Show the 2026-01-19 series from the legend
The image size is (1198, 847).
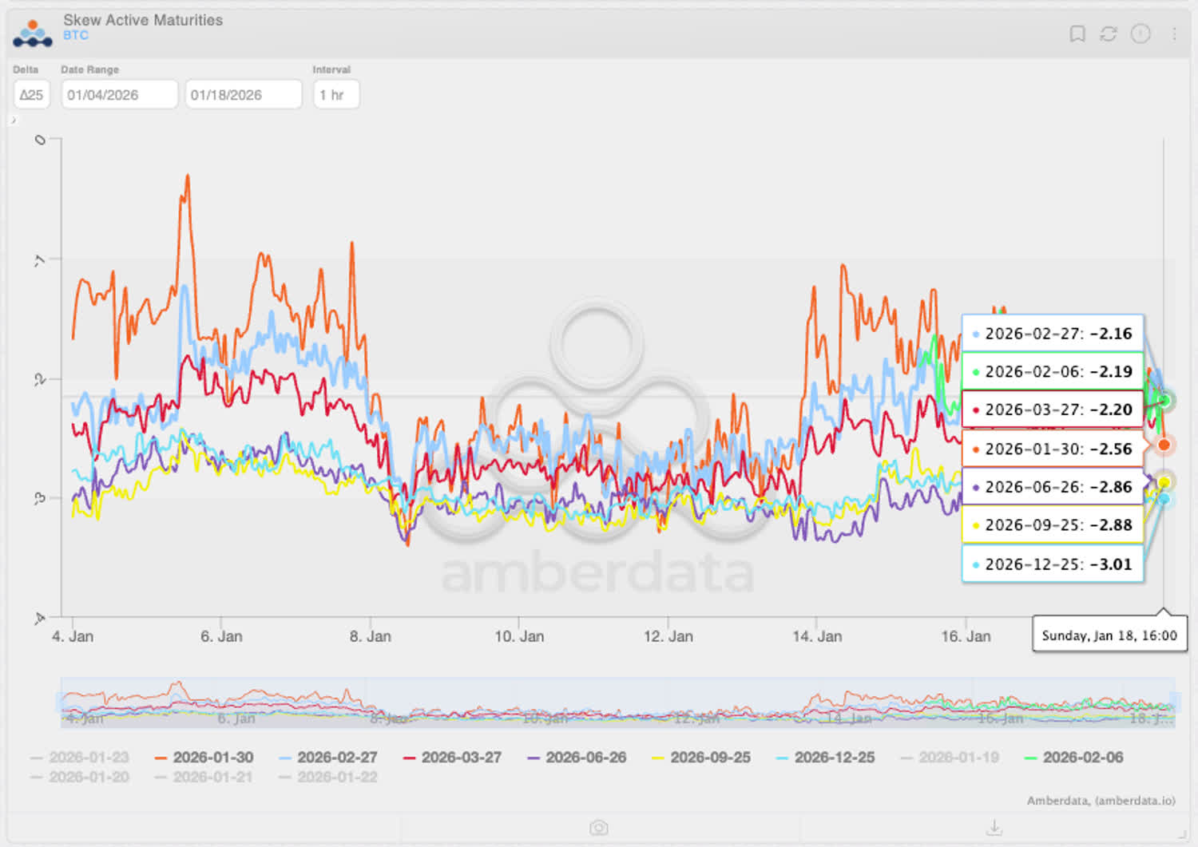950,758
